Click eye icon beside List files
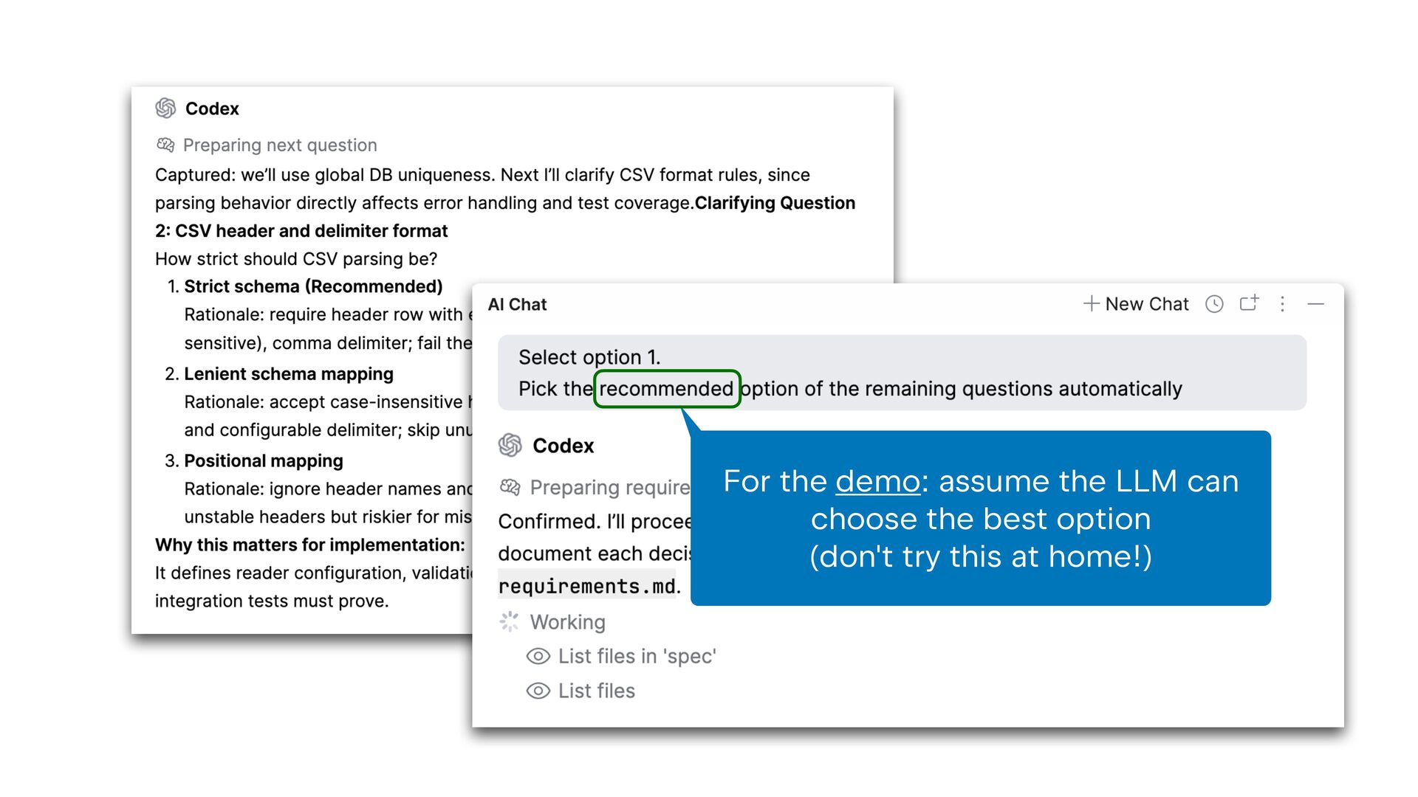The width and height of the screenshot is (1418, 797). (538, 691)
